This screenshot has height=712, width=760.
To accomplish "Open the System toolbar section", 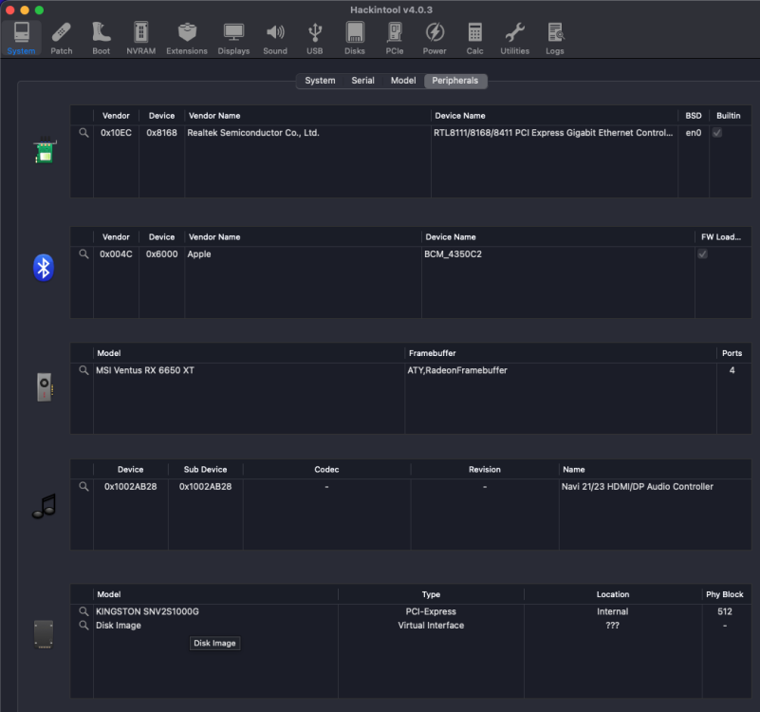I will [x=21, y=38].
